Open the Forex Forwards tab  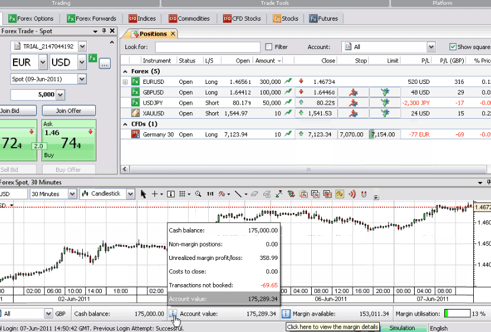(x=92, y=18)
